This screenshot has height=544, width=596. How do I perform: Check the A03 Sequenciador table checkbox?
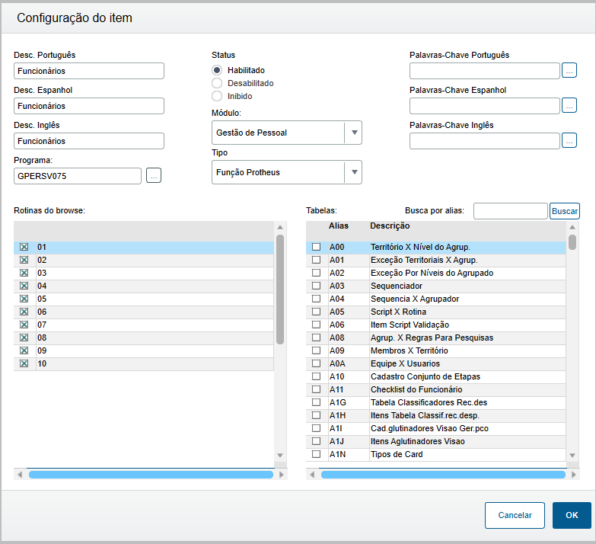(316, 286)
